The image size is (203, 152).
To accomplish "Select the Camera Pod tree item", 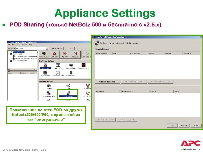I will pyautogui.click(x=25, y=56).
